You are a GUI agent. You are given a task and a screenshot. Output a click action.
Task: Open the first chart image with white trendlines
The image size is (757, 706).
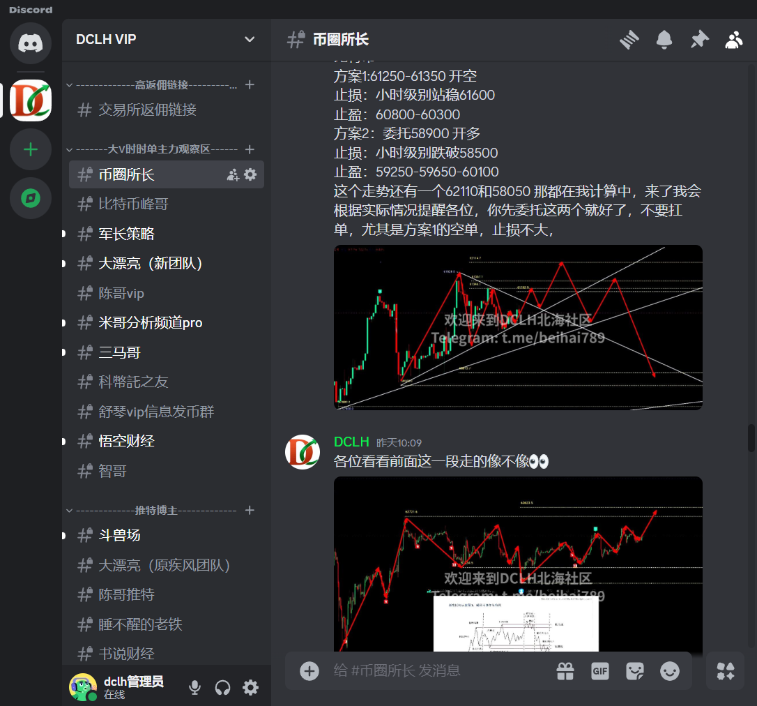coord(518,327)
